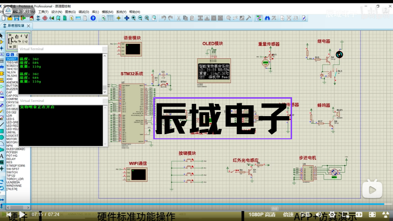Click the Zoom In magnifier icon
393x221 pixels.
click(x=134, y=18)
